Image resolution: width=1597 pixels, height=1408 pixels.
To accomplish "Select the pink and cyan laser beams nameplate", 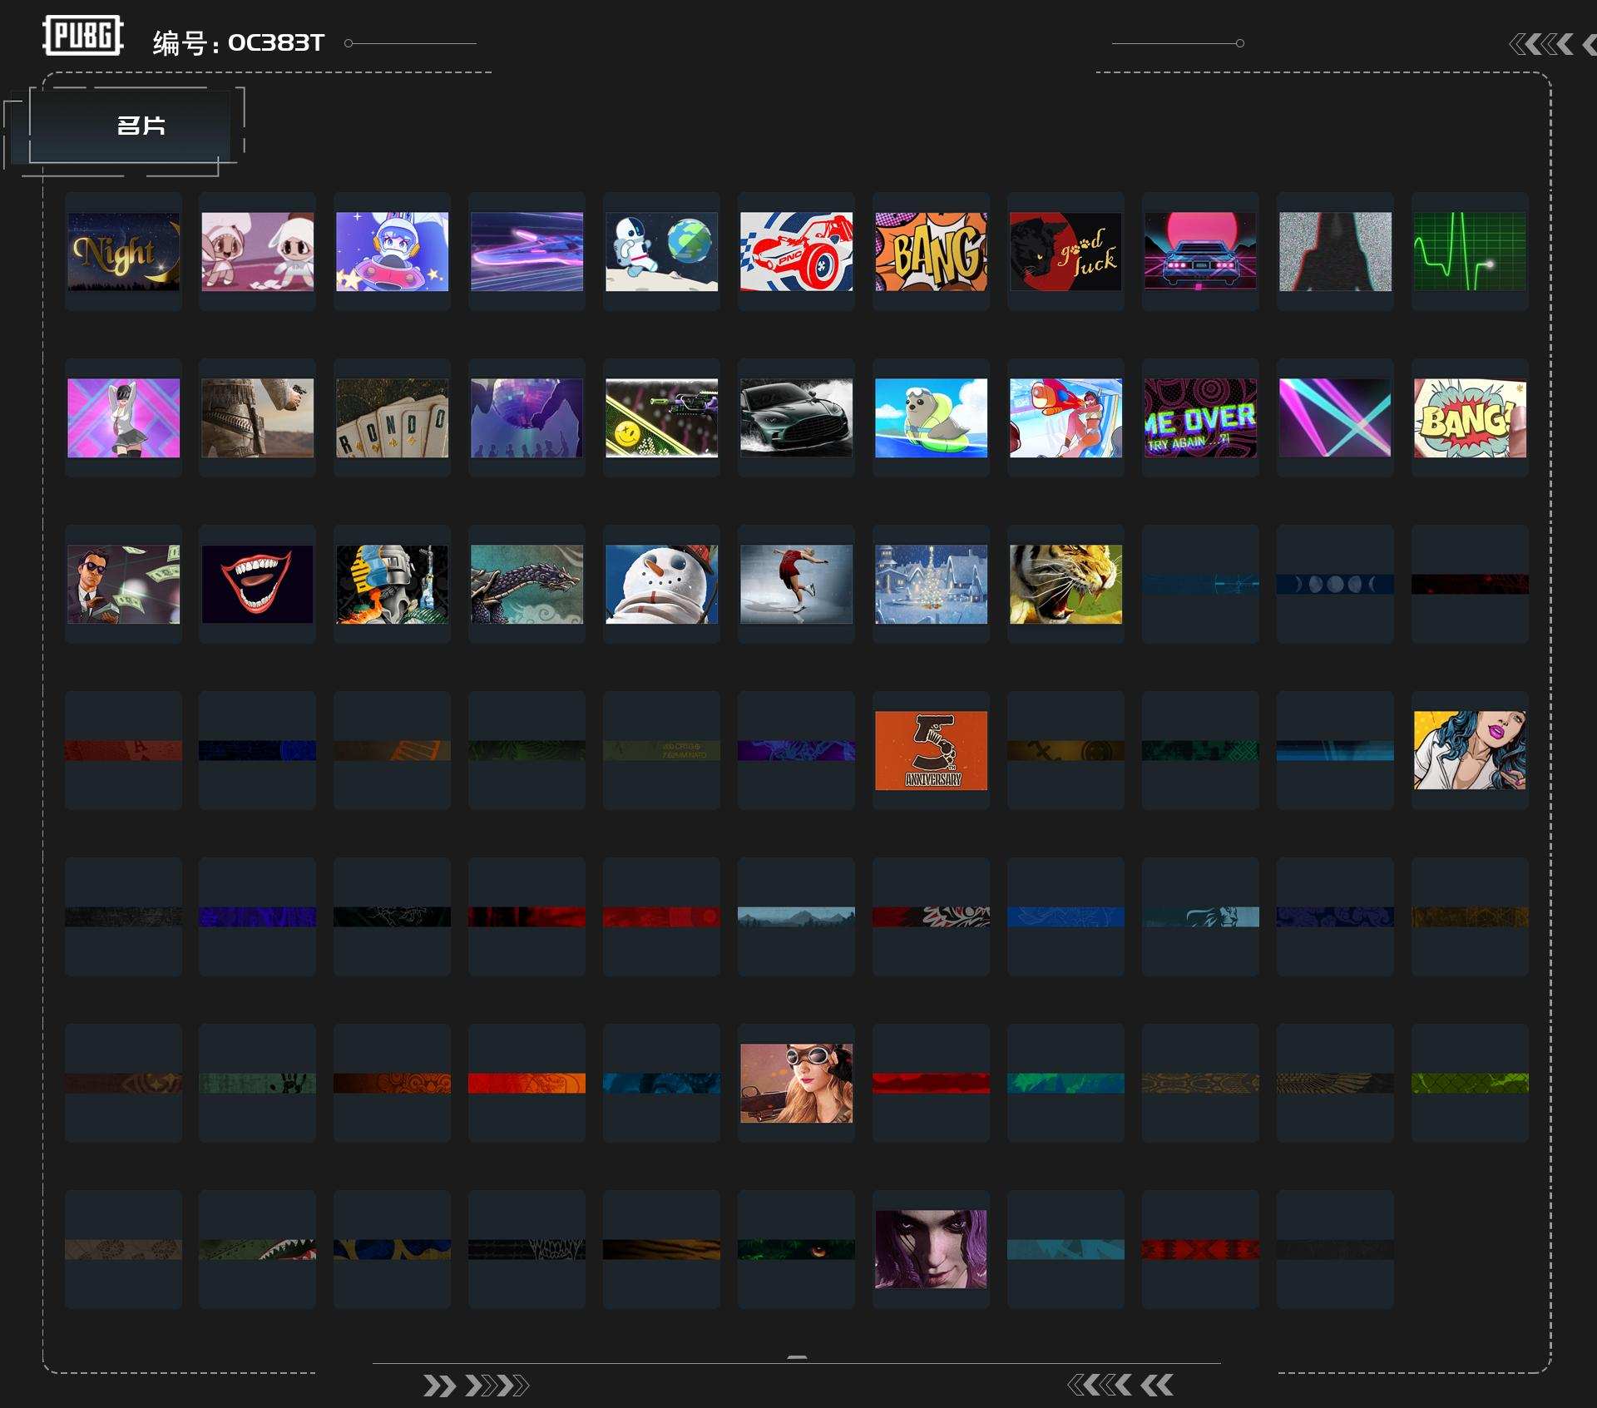I will tap(1336, 417).
